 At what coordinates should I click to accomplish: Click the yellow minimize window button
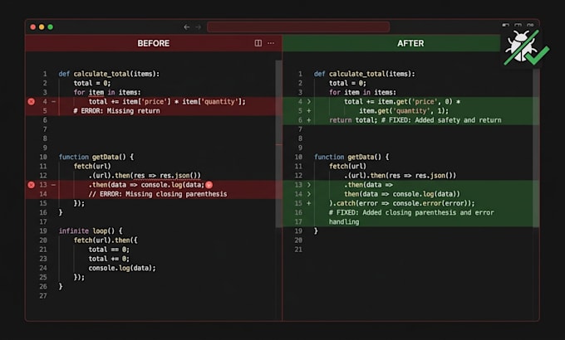(42, 27)
